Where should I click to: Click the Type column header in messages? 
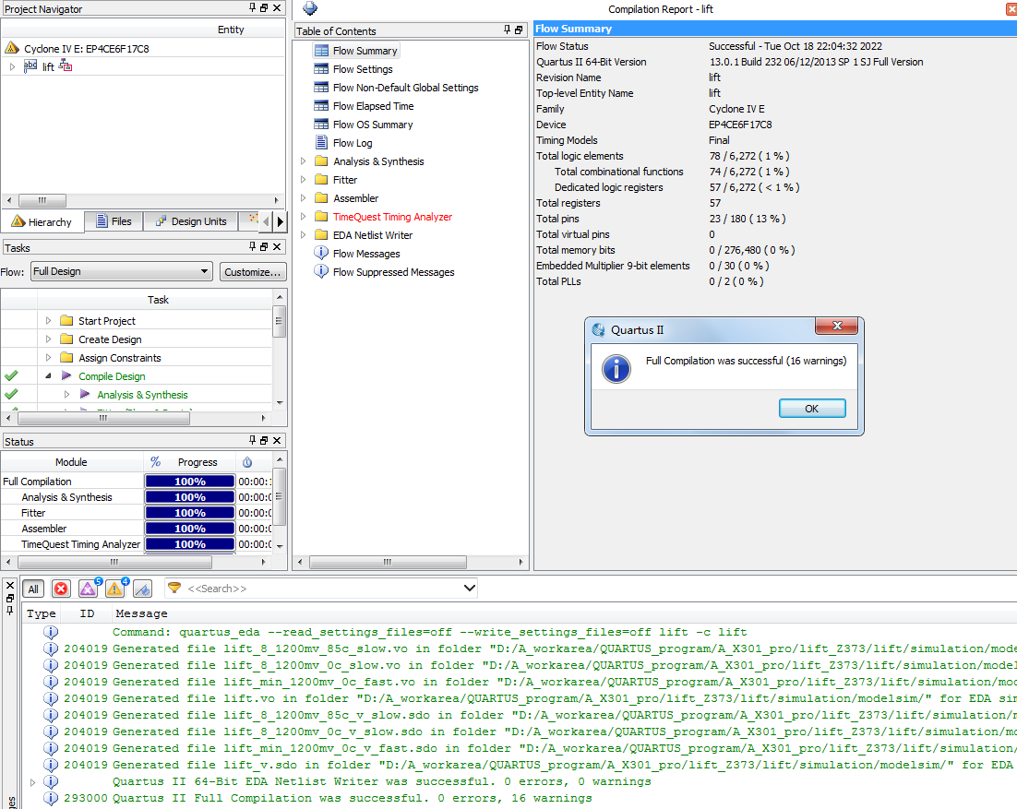[42, 613]
